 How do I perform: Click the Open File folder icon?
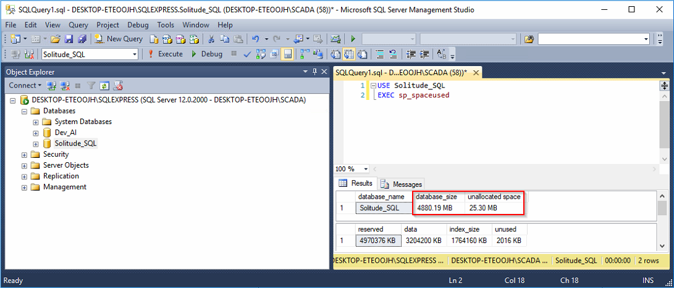click(56, 39)
